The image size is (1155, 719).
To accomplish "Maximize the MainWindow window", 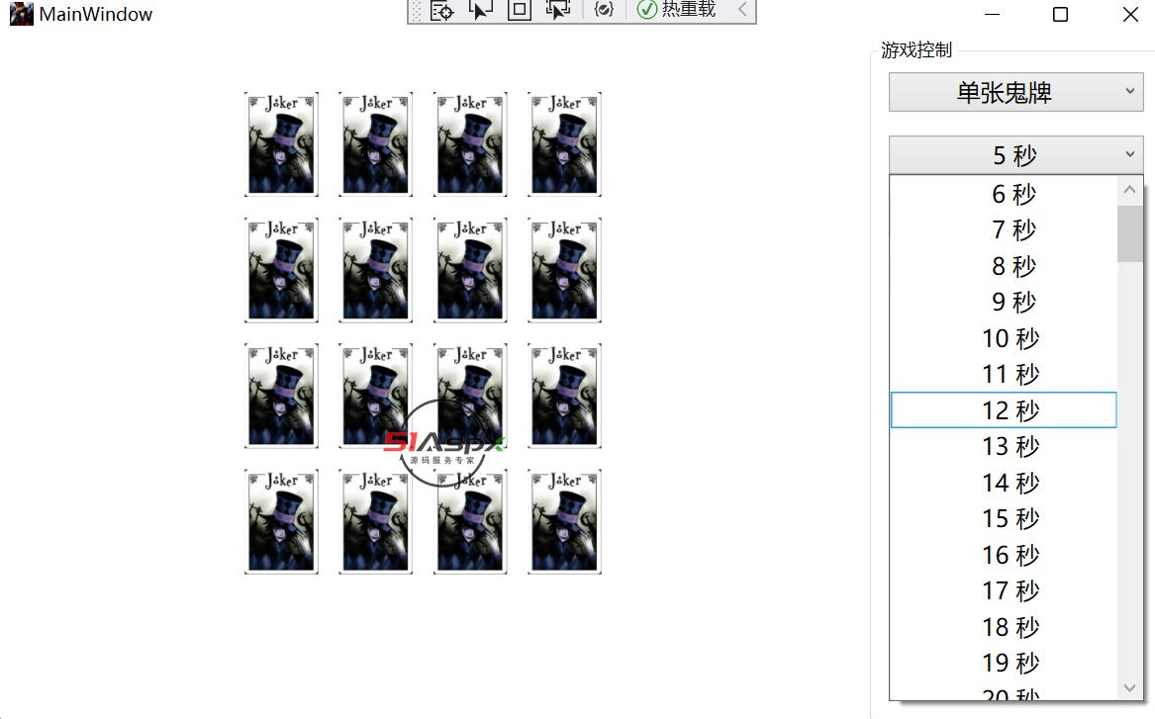I will (x=1060, y=14).
